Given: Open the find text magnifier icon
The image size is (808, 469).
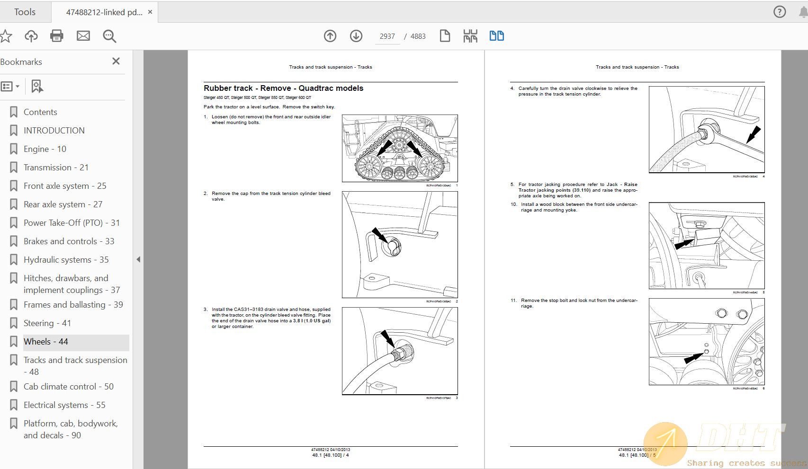Looking at the screenshot, I should 109,36.
